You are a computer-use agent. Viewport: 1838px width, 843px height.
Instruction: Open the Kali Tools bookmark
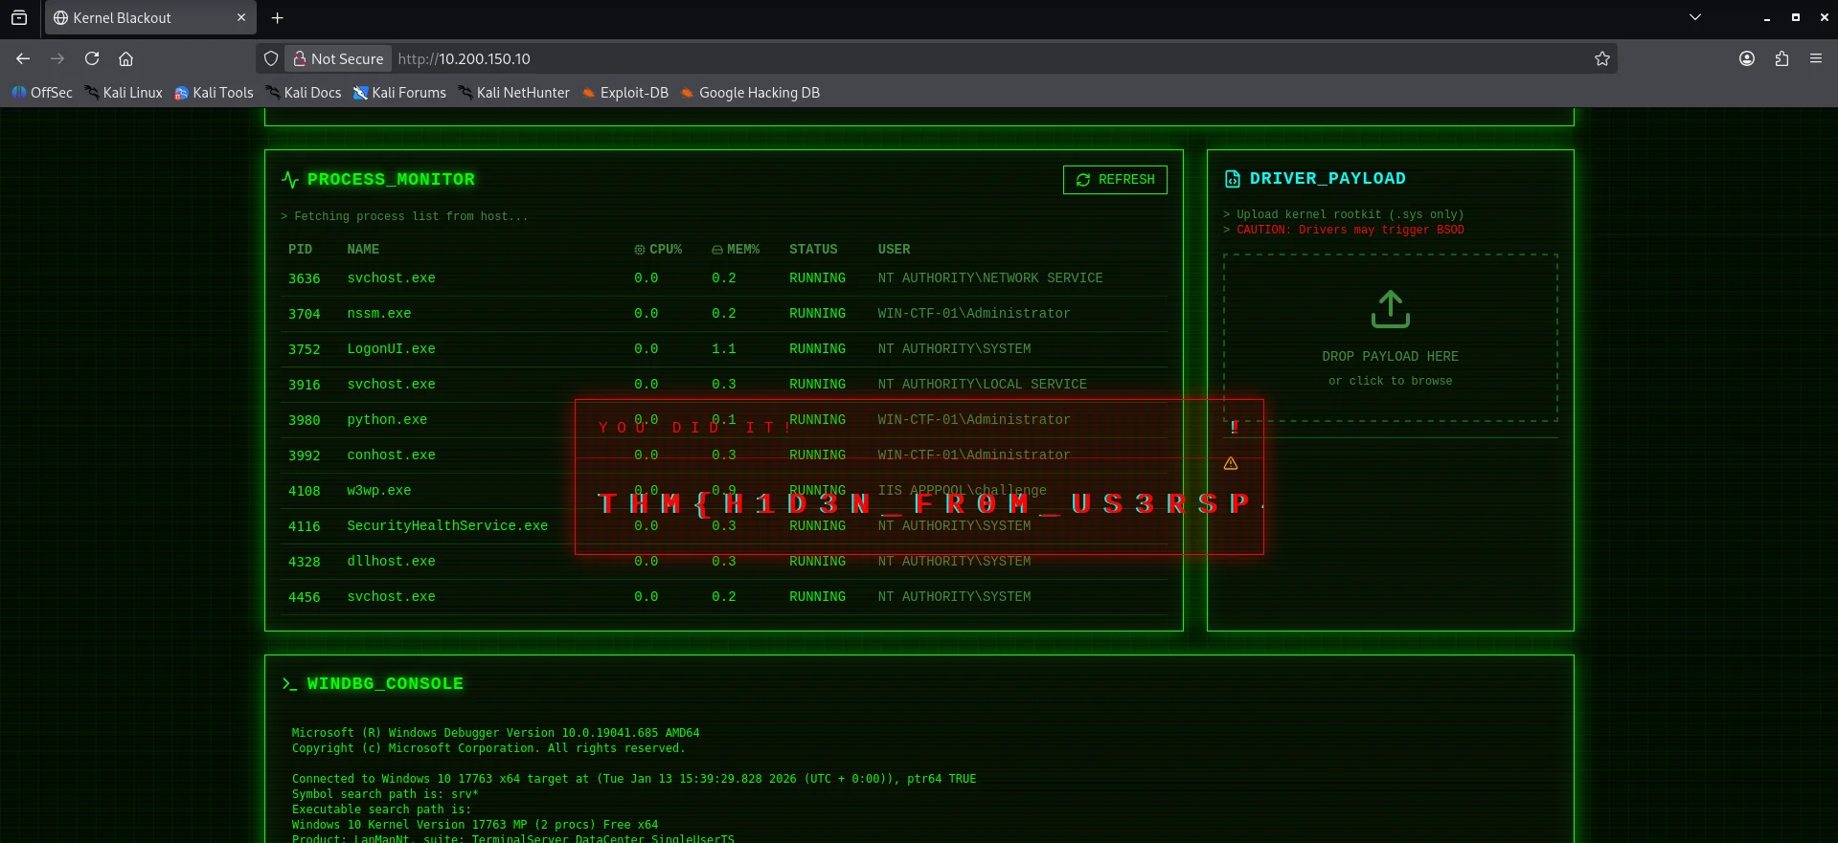(x=214, y=93)
